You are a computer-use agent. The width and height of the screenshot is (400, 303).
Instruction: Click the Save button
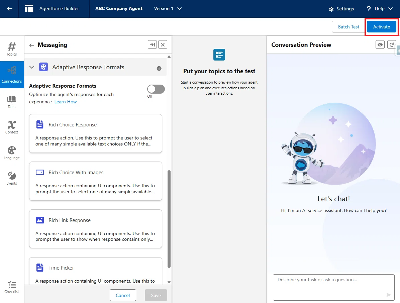tap(156, 295)
